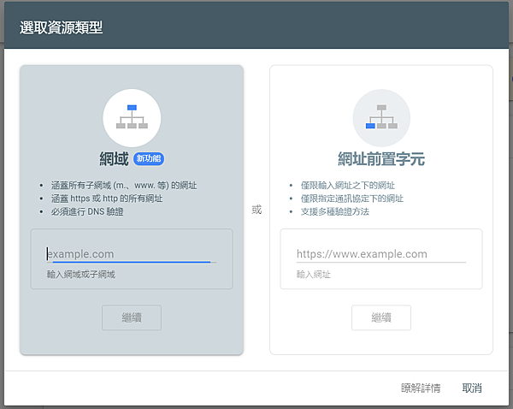Click the 網址前置字元 URL prefix hierarchy icon
The height and width of the screenshot is (409, 513).
(381, 117)
